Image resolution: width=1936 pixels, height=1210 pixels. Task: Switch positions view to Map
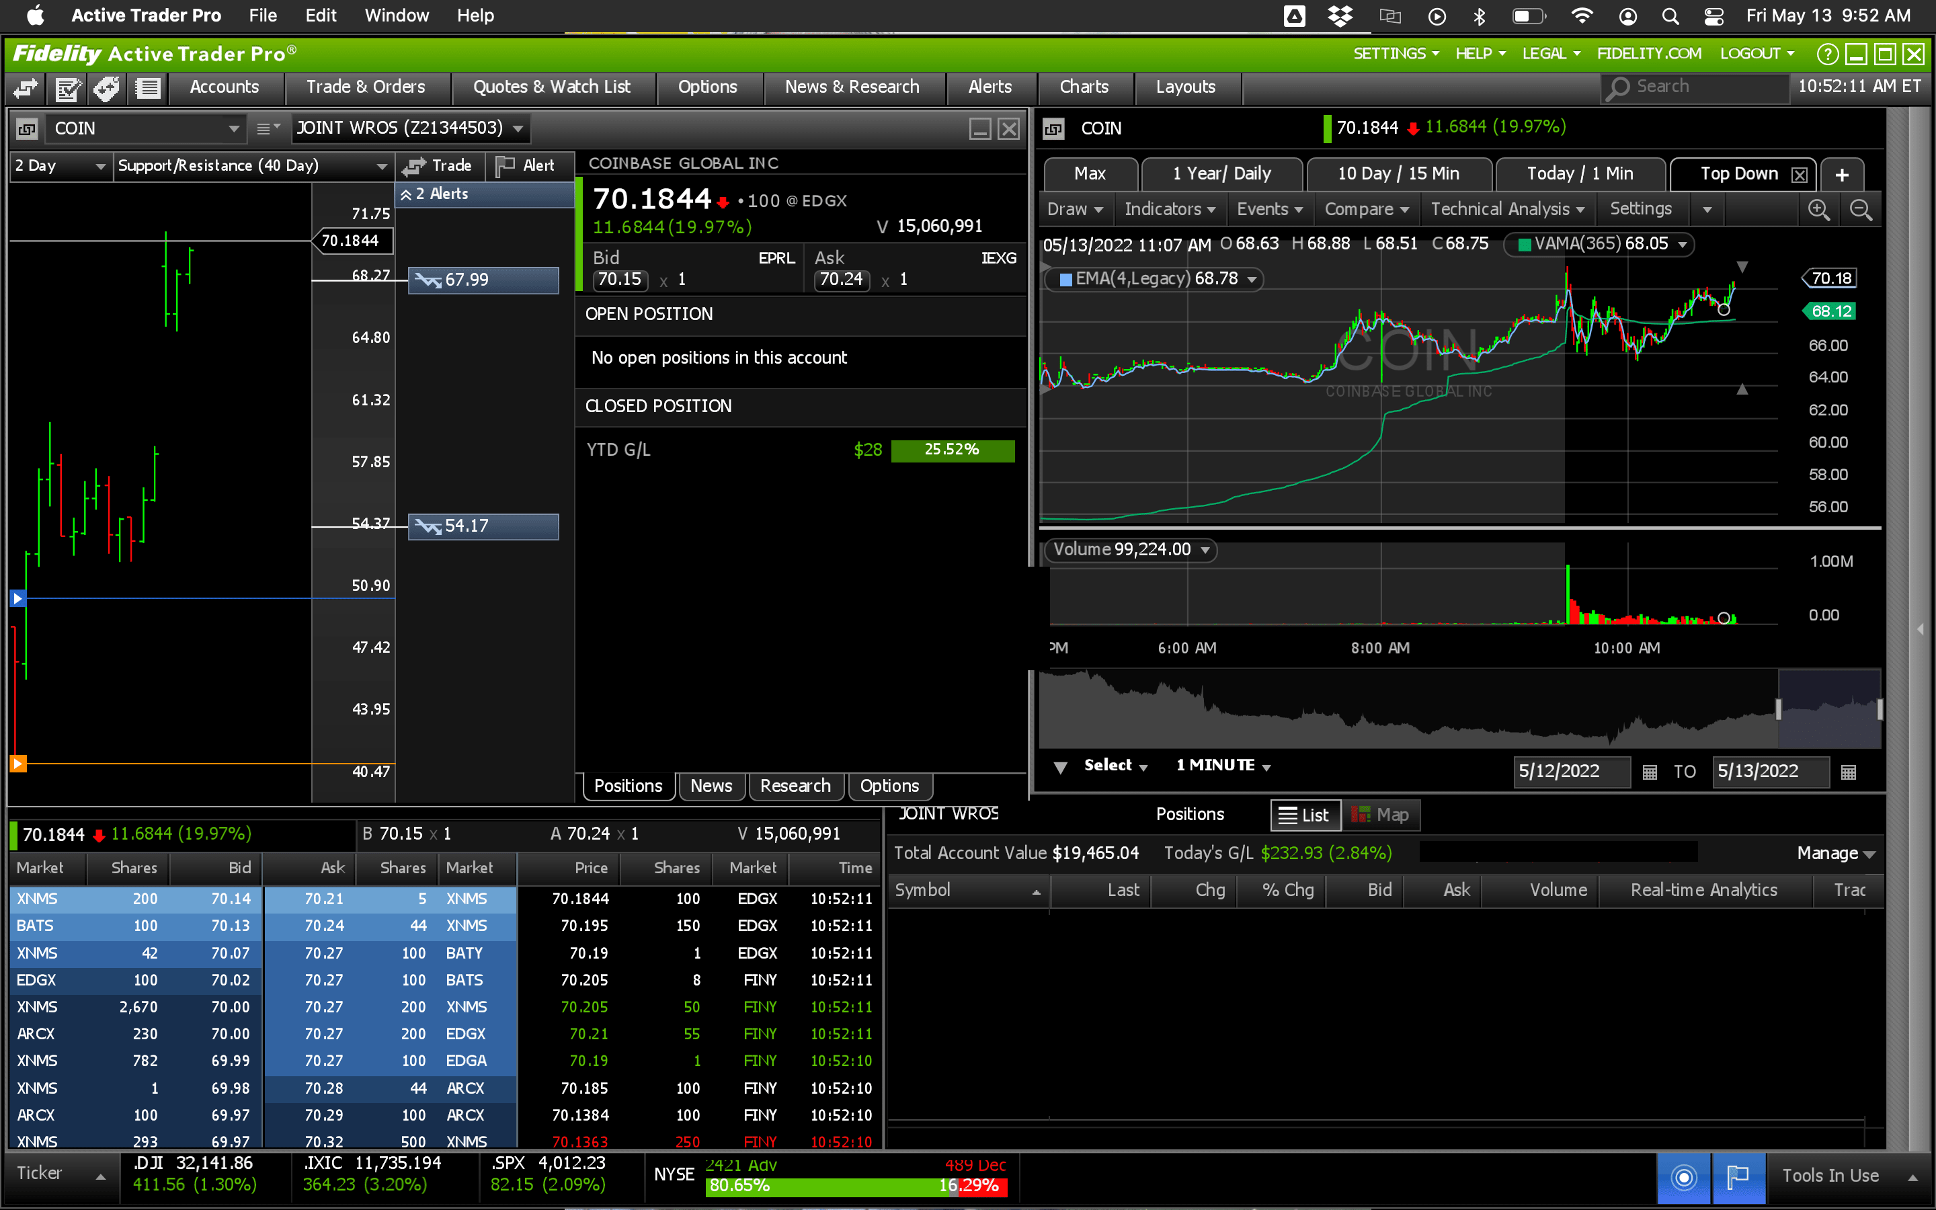(1380, 815)
